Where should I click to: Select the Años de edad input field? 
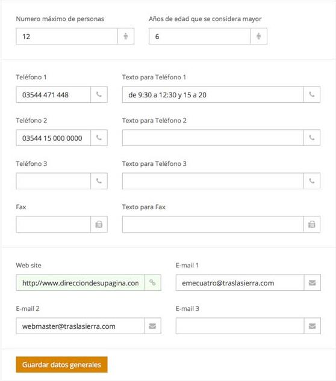coord(200,36)
